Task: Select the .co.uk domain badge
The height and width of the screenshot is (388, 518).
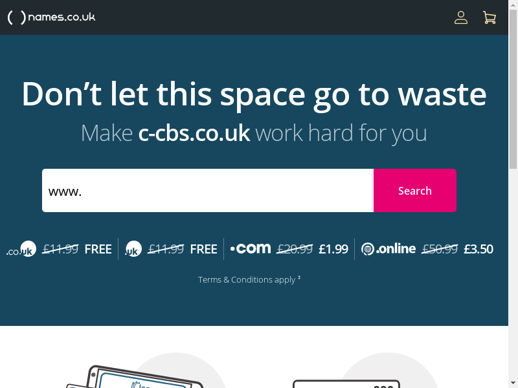Action: pos(21,249)
